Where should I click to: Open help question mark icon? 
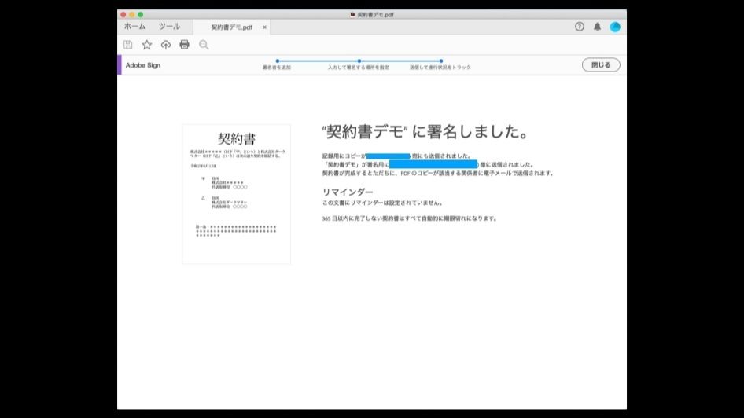click(580, 27)
